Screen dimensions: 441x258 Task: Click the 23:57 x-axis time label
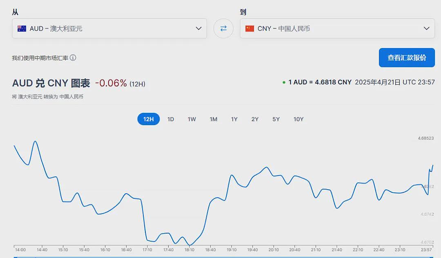click(426, 249)
